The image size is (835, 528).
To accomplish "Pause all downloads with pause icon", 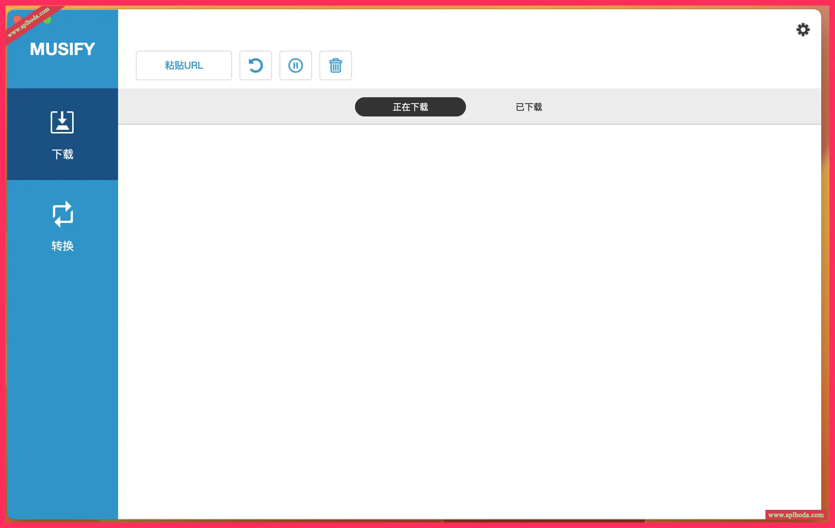I will [x=295, y=65].
